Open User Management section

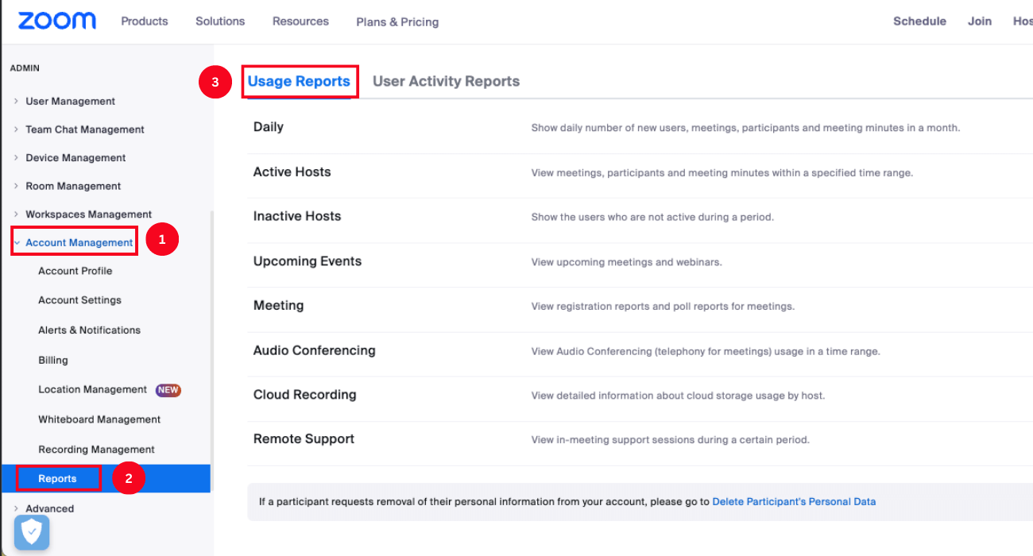click(x=70, y=101)
